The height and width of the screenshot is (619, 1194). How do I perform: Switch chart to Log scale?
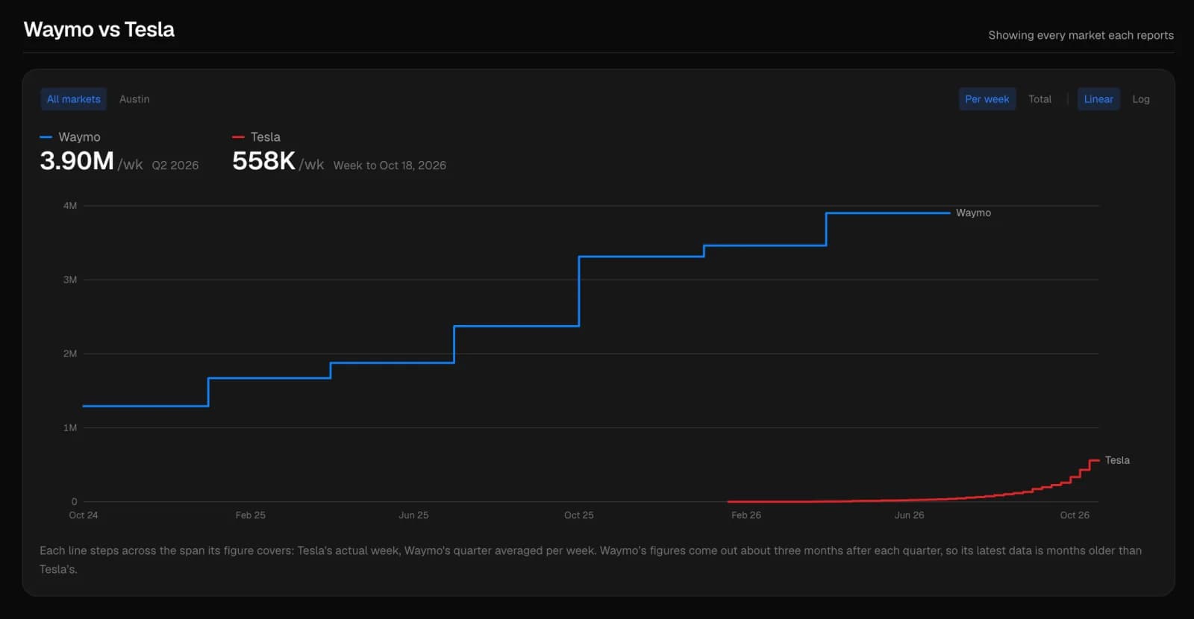point(1140,99)
